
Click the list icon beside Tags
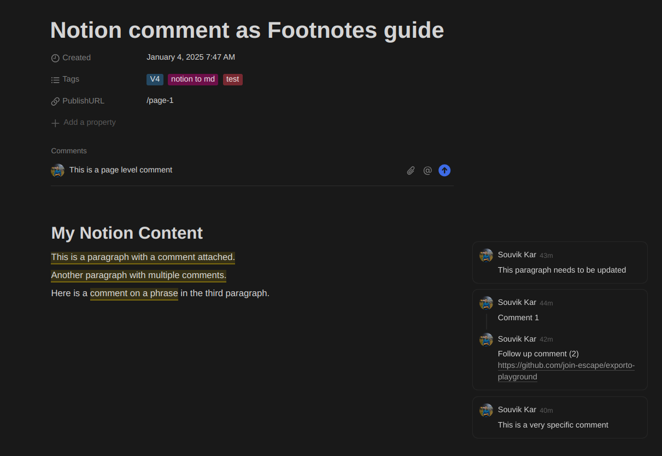click(55, 80)
